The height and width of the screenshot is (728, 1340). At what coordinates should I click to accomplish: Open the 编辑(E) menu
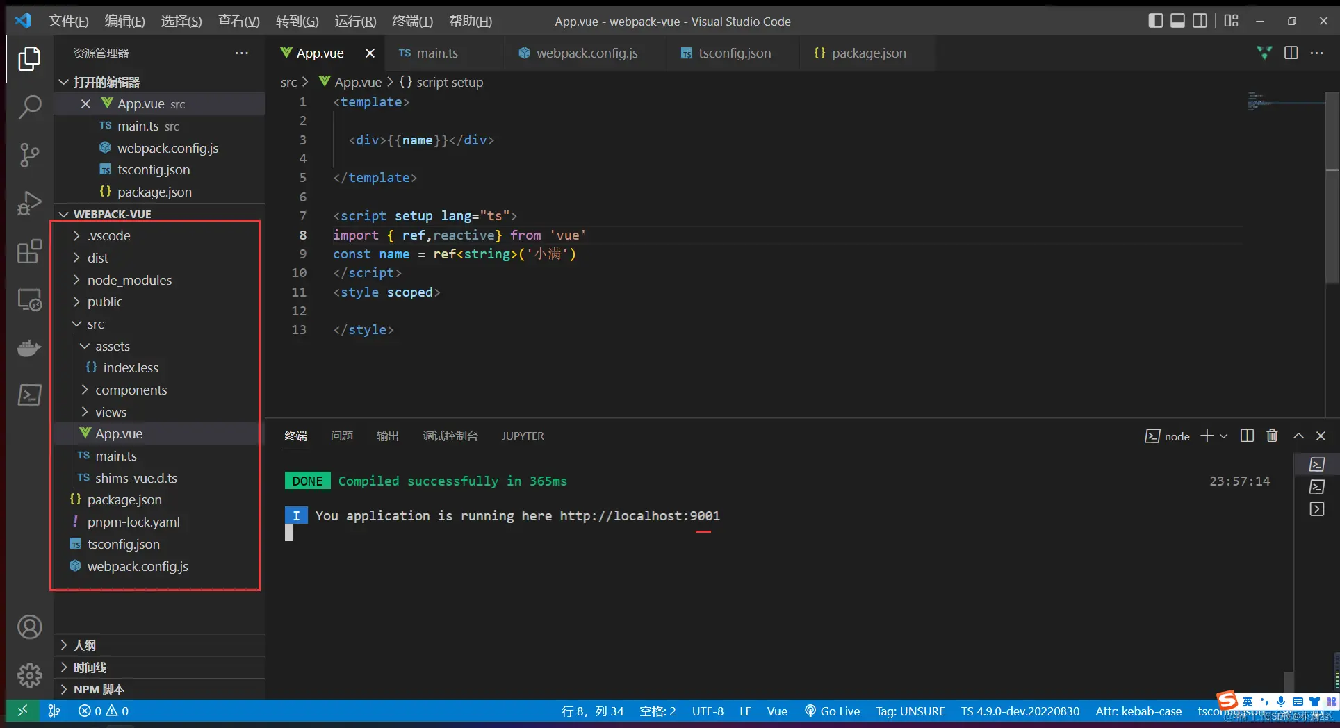pyautogui.click(x=124, y=21)
